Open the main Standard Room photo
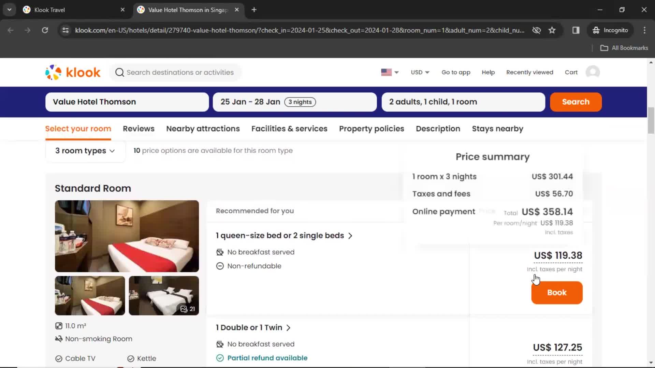The width and height of the screenshot is (655, 368). click(127, 236)
